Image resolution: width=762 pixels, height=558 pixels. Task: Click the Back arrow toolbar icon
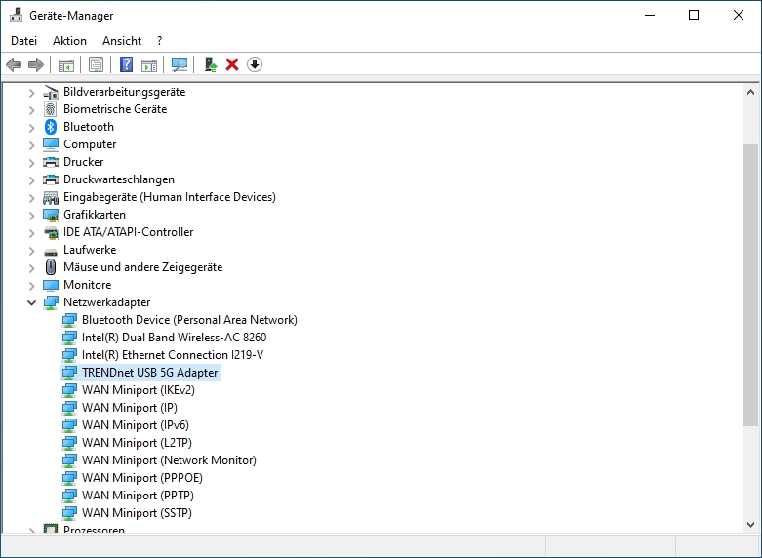click(x=14, y=64)
